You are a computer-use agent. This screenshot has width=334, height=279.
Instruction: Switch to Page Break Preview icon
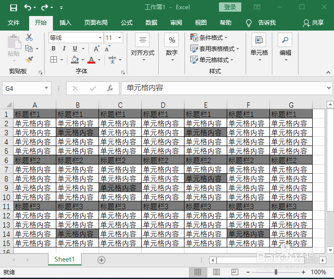[235, 272]
